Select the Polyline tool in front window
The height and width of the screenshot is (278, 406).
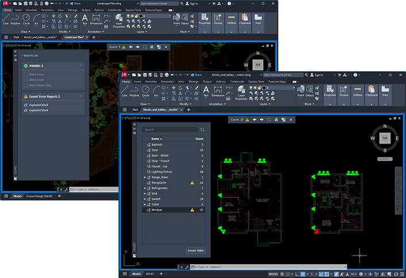134,91
